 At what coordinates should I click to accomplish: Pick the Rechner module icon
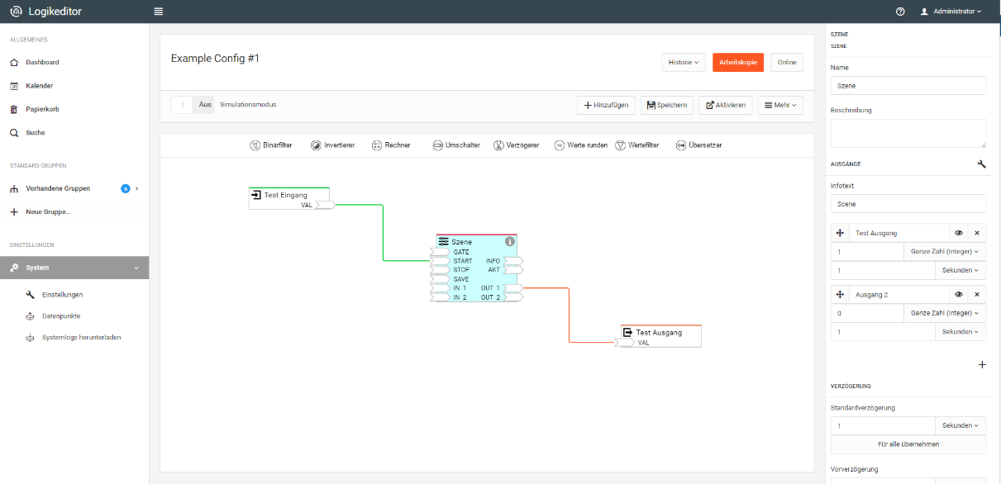[377, 145]
